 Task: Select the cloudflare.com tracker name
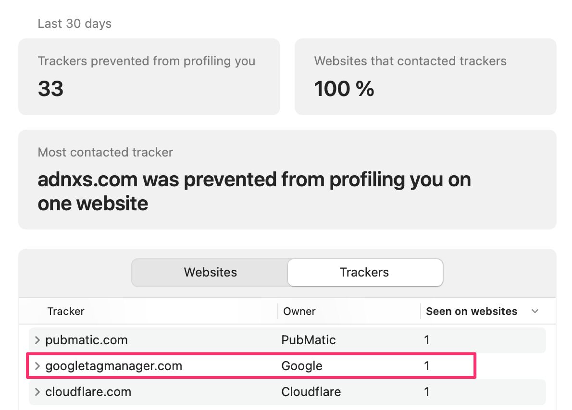pyautogui.click(x=88, y=392)
